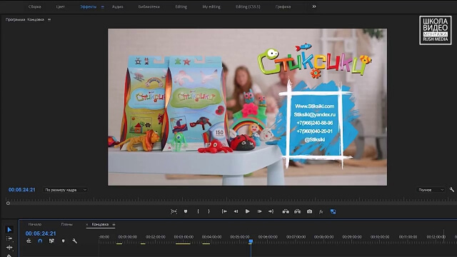Screen dimensions: 457x257
Task: Add a marker in Program monitor
Action: [x=186, y=211]
